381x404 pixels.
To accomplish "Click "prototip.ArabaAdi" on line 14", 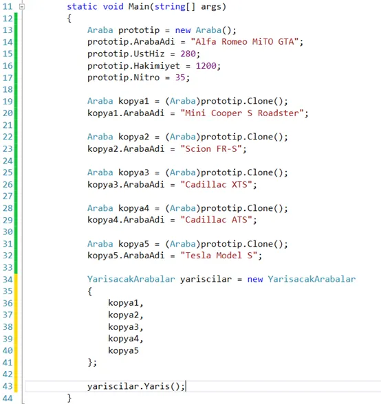I will coord(131,42).
